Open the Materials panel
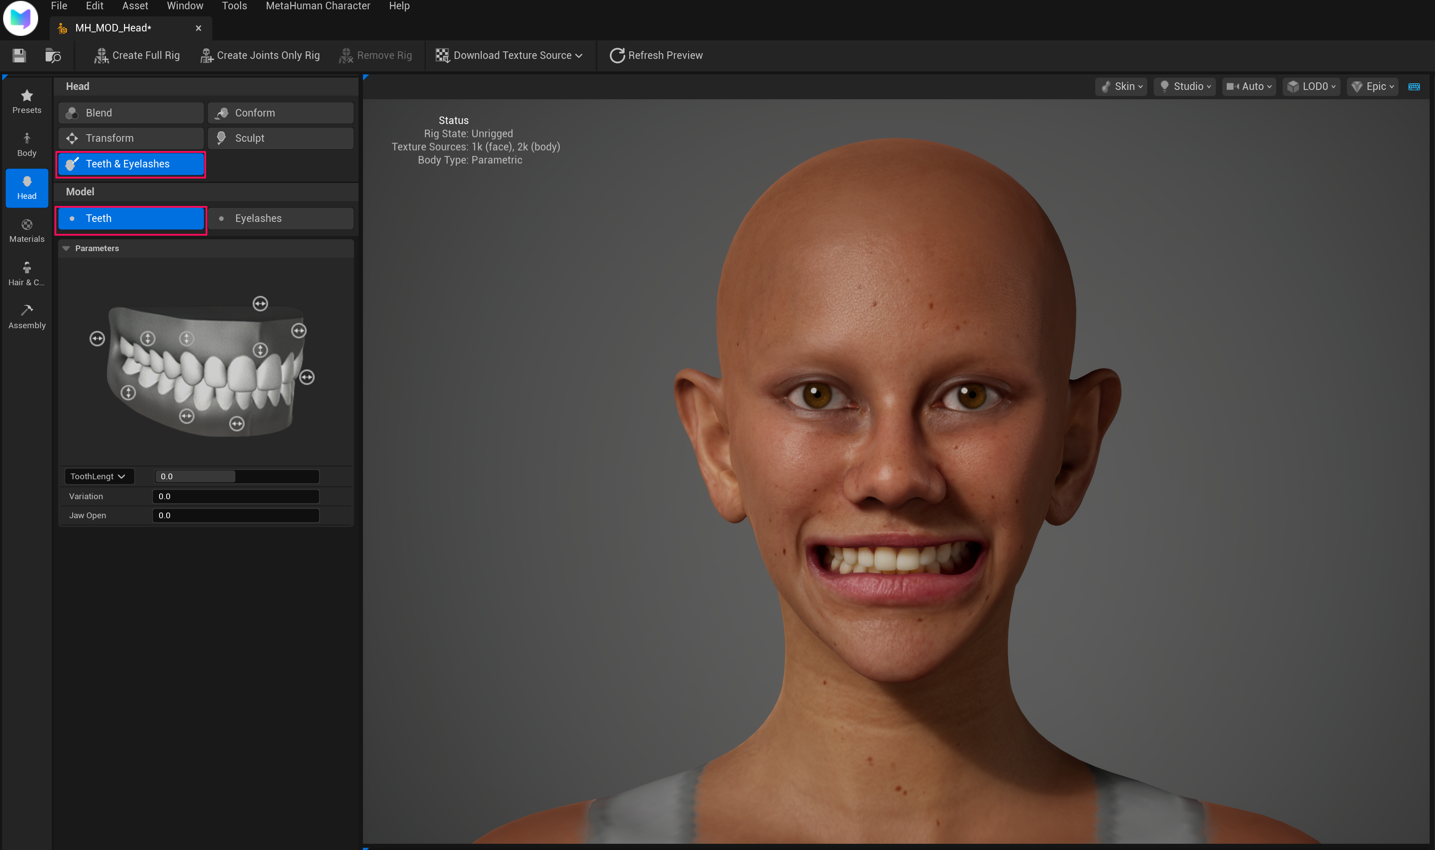The image size is (1435, 850). (x=26, y=230)
